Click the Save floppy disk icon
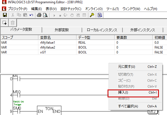Image resolution: width=167 pixels, height=115 pixels. point(5,15)
